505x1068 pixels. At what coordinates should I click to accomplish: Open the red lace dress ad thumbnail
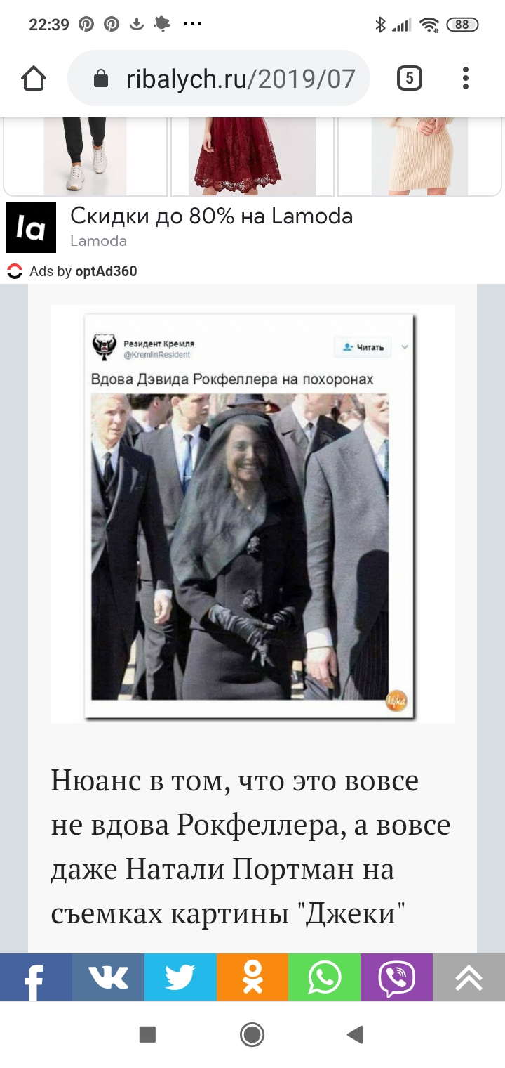pos(252,156)
